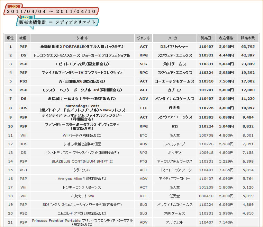The width and height of the screenshot is (263, 227).
Task: Click price 5,229円
Action: tap(226, 161)
